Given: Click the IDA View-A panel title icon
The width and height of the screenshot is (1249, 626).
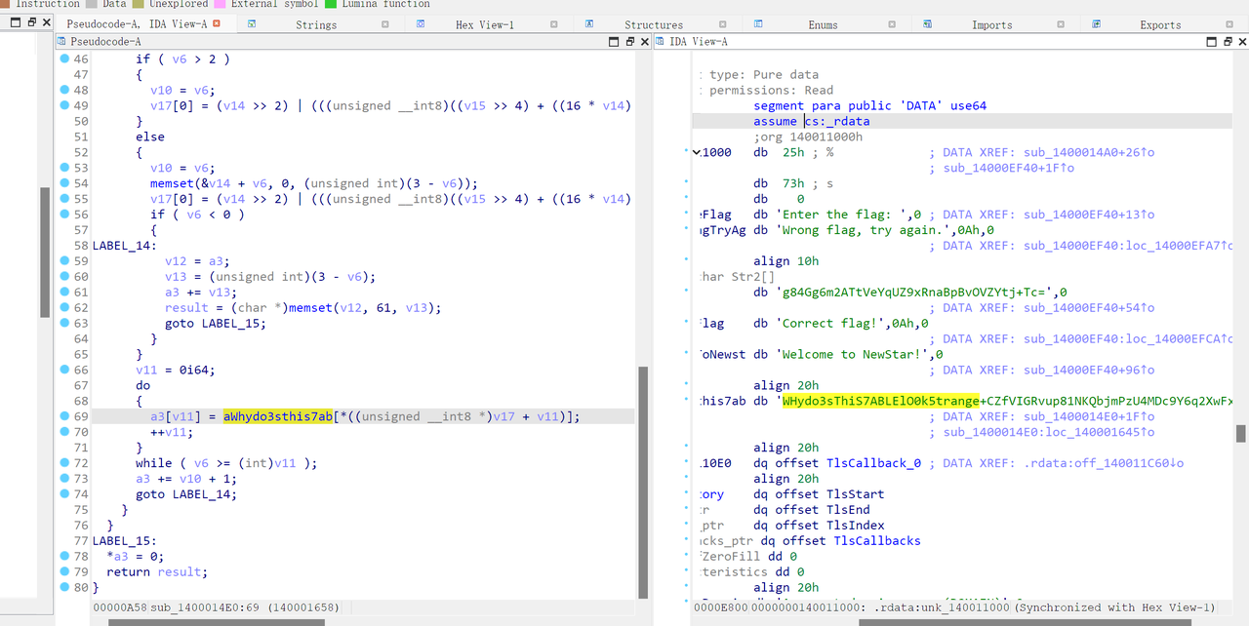Looking at the screenshot, I should 660,42.
